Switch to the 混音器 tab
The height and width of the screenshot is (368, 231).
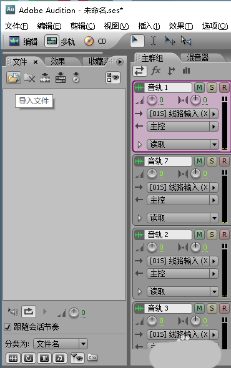click(198, 57)
